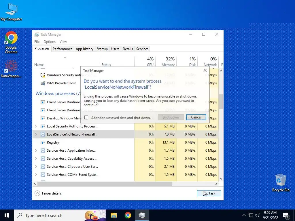
Task: Expand Service Host: Application Infor row
Action: 36,150
